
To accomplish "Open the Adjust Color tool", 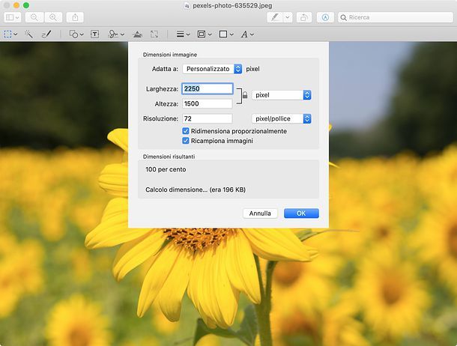I will click(x=137, y=34).
